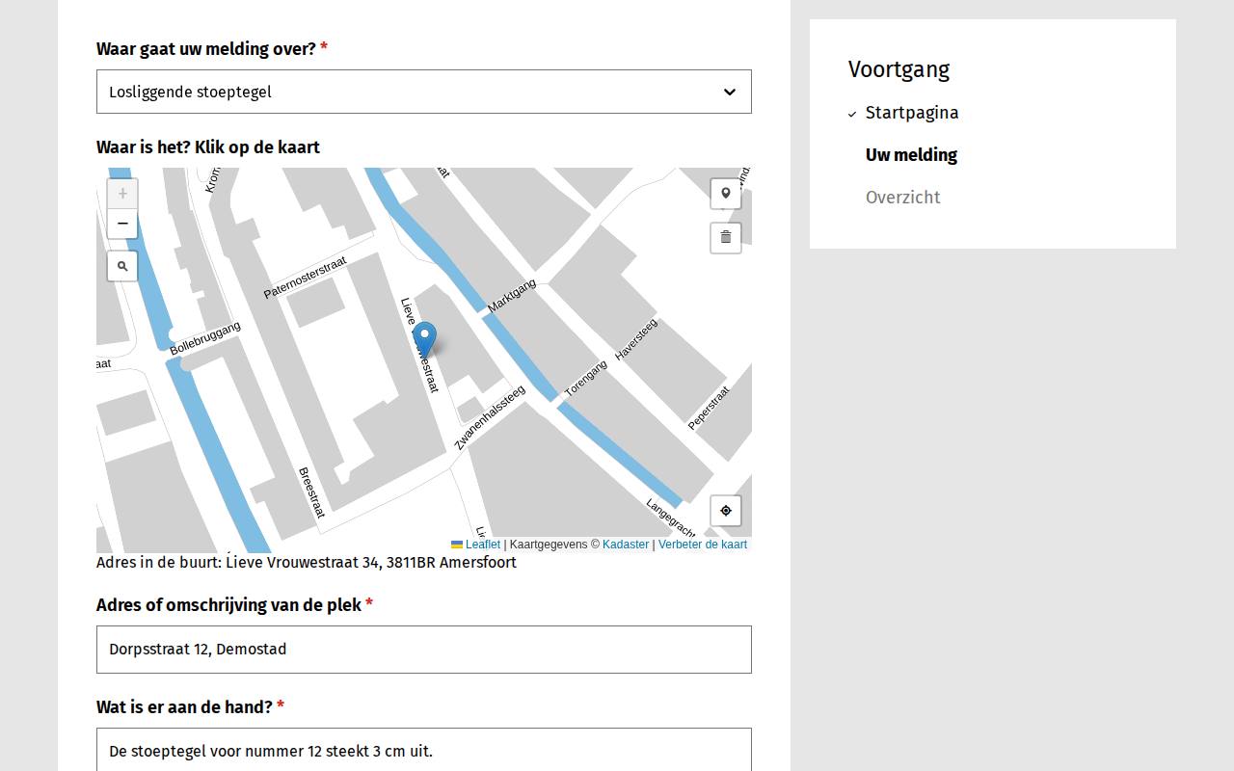Delete the marker with the trash icon
This screenshot has width=1234, height=771.
click(x=726, y=237)
